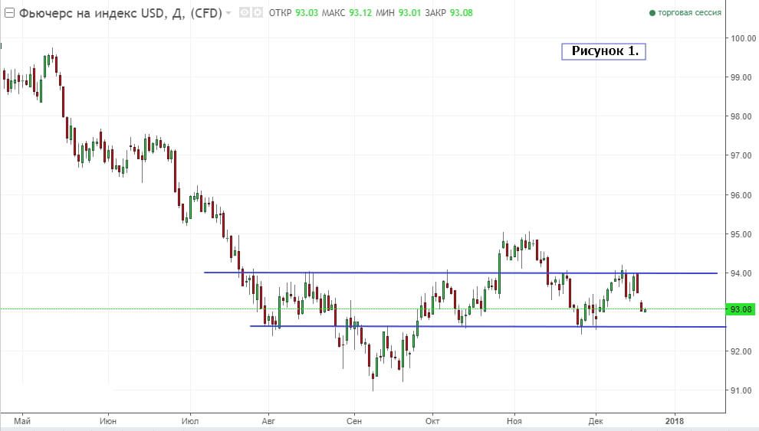Click the green торговая сессия status dot

coord(652,14)
